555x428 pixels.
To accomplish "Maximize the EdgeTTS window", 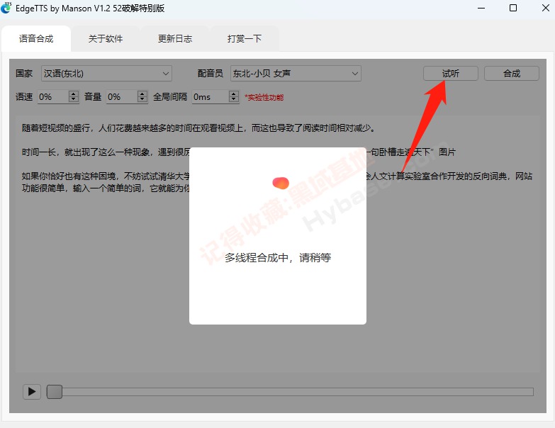I will [513, 8].
